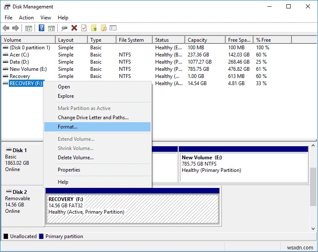318x252 pixels.
Task: Sort by File System column header
Action: pyautogui.click(x=131, y=40)
